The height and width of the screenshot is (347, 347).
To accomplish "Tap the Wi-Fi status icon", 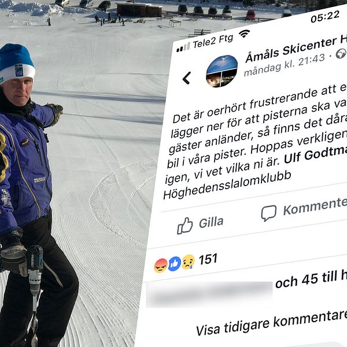I will [244, 34].
